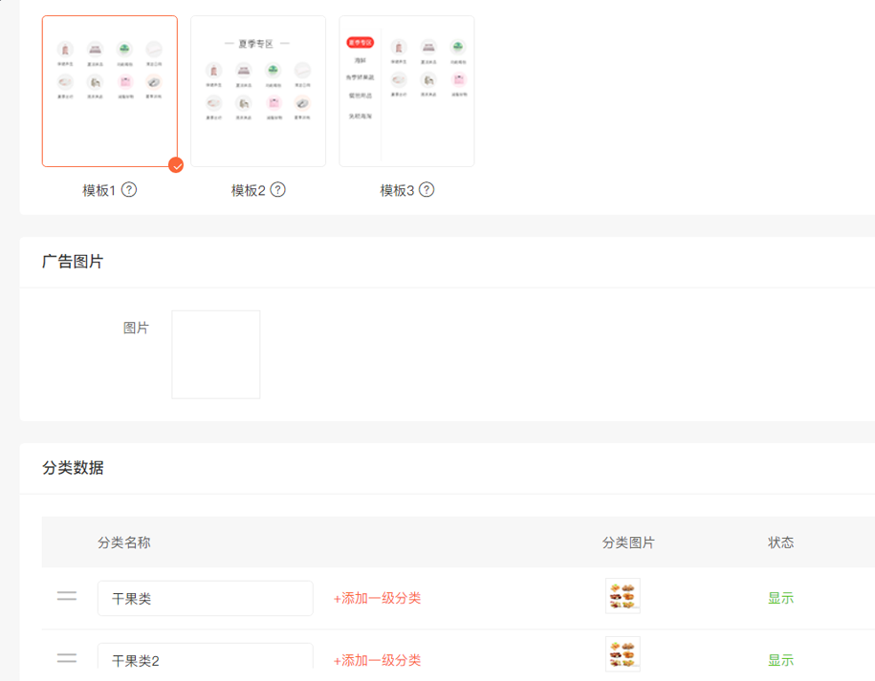Viewport: 875px width, 681px height.
Task: Click the orange selected checkmark on 模板1
Action: click(x=175, y=165)
